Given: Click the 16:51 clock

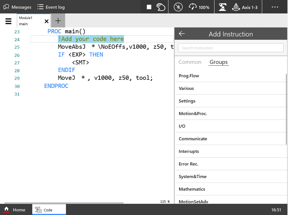Looking at the screenshot, I should [x=276, y=210].
